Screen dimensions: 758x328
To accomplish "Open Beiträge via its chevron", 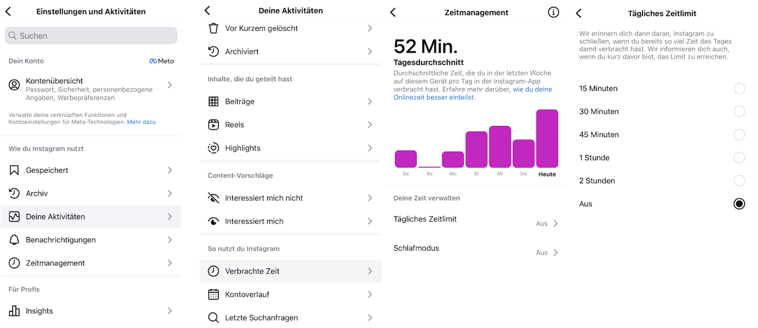I will [x=370, y=102].
